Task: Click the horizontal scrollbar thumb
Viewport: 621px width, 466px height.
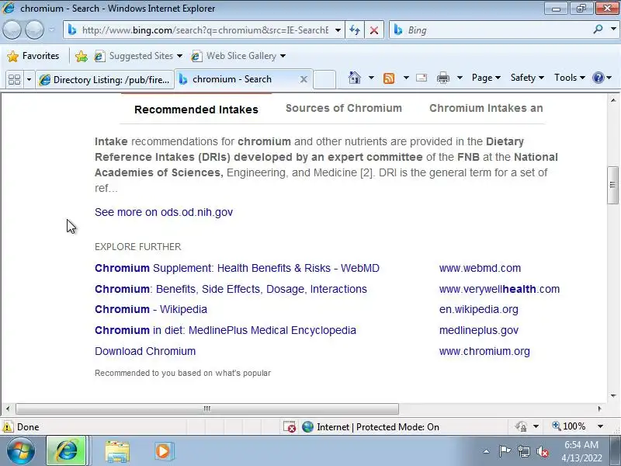Action: tap(206, 409)
